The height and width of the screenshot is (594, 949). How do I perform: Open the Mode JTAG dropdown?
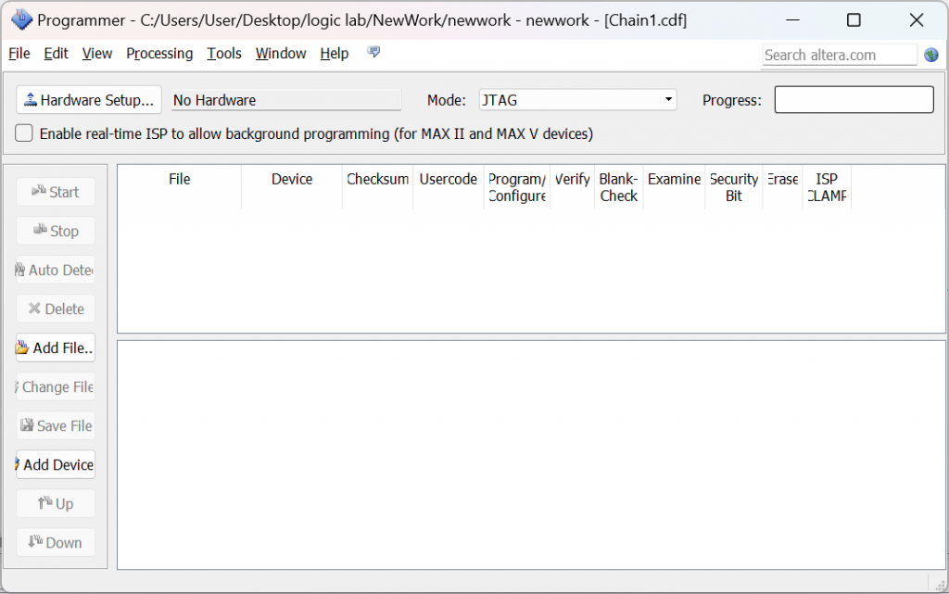577,100
